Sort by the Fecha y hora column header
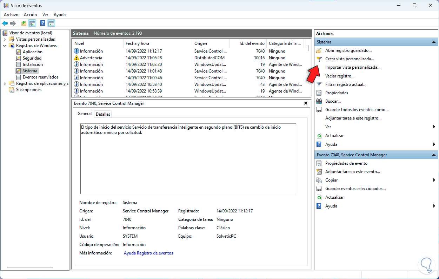Screen dimensions: 439x279 158,43
